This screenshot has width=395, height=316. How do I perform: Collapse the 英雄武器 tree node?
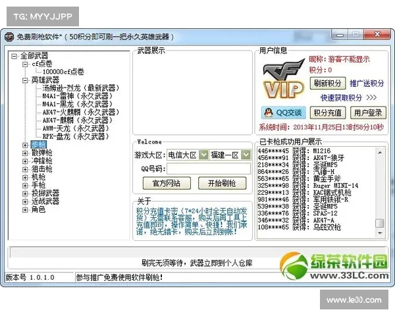(25, 80)
